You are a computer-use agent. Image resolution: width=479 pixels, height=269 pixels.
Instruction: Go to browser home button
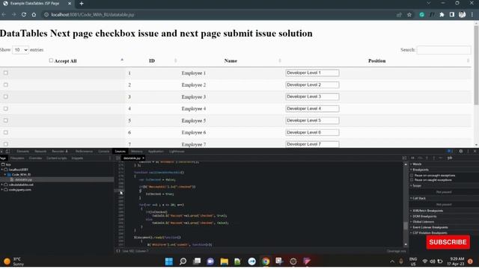[34, 14]
